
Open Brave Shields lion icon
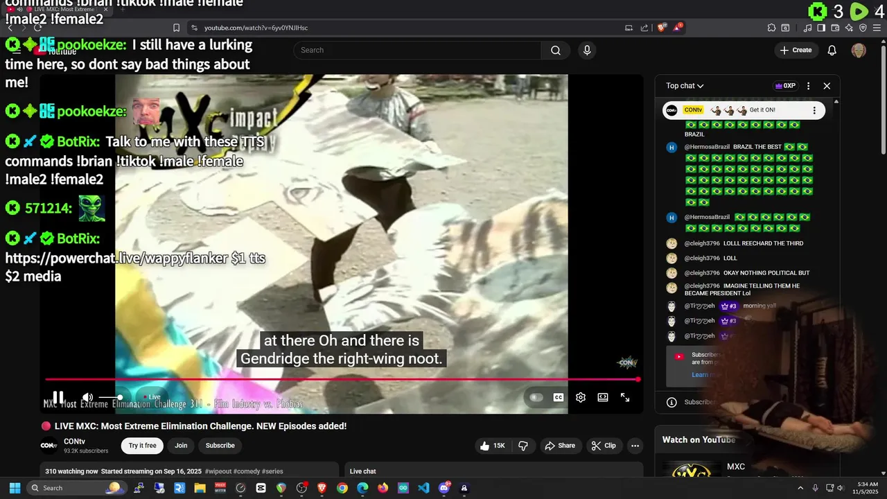click(661, 28)
